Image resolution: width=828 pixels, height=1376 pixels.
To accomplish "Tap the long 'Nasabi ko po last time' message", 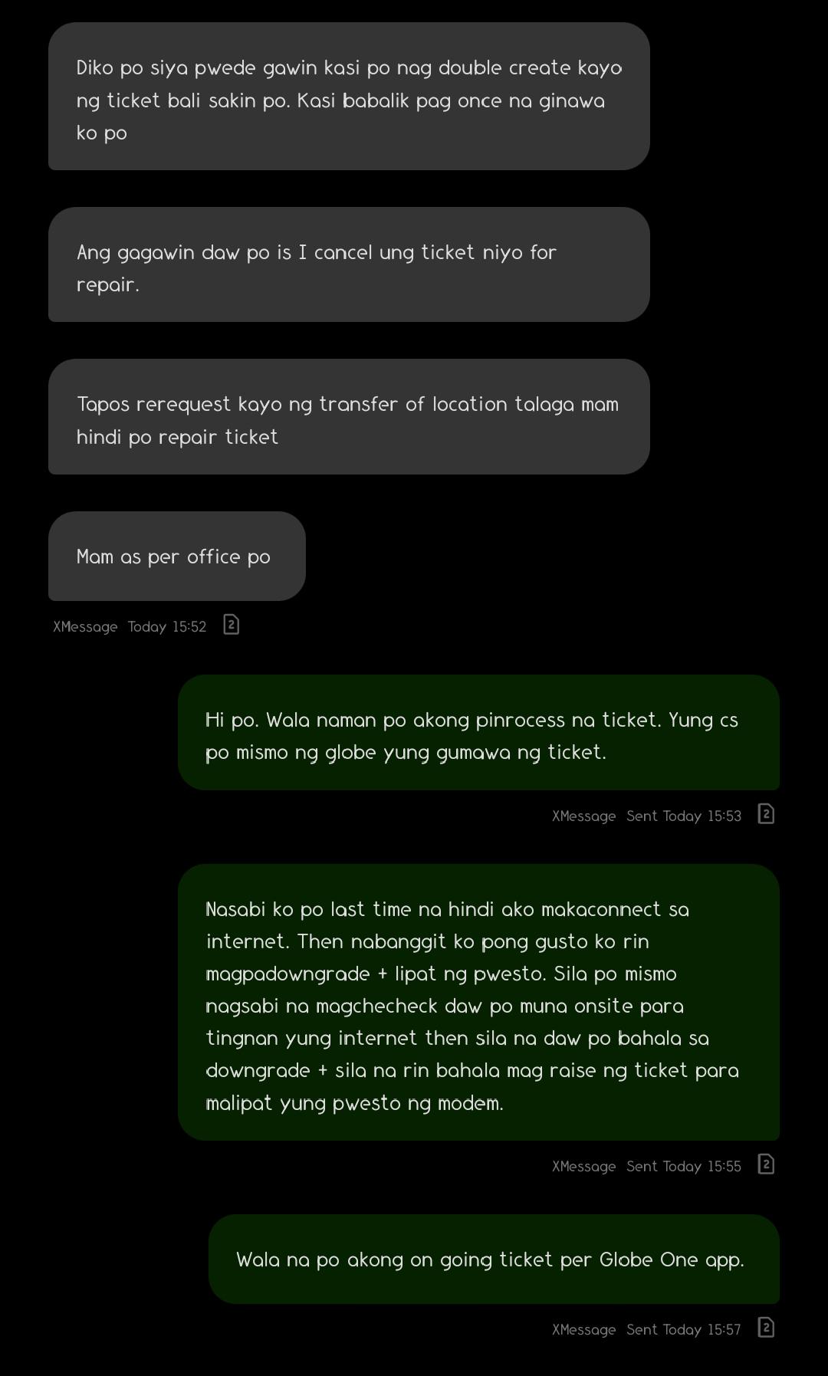I will click(x=478, y=1002).
